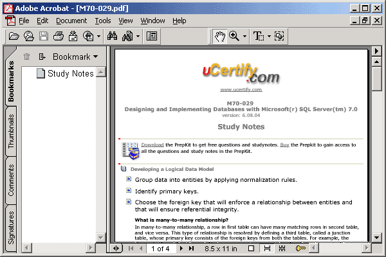Select Continuous page layout button
The image size is (386, 257).
[x=267, y=249]
